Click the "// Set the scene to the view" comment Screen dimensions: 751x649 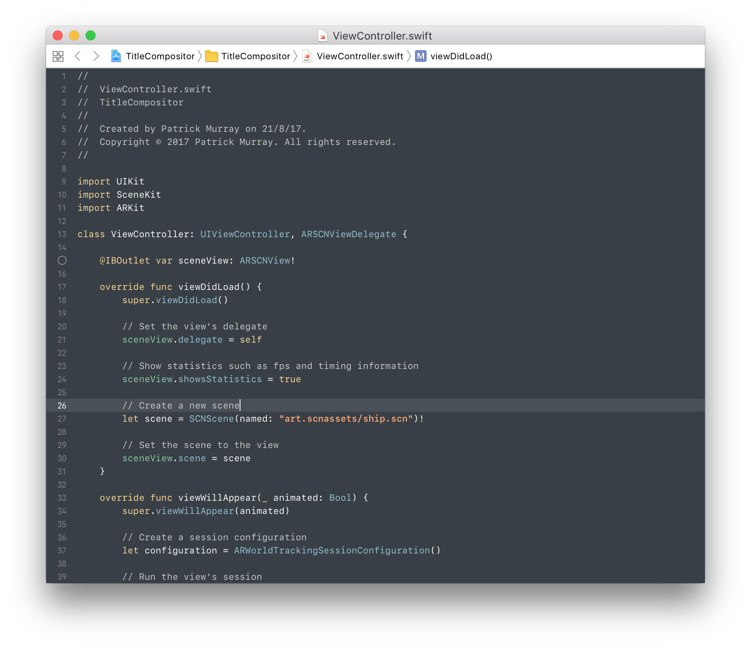point(201,445)
